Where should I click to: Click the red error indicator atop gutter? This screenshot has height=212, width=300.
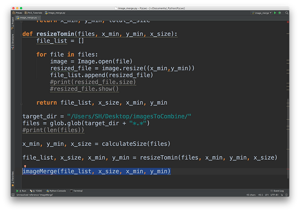pos(288,22)
